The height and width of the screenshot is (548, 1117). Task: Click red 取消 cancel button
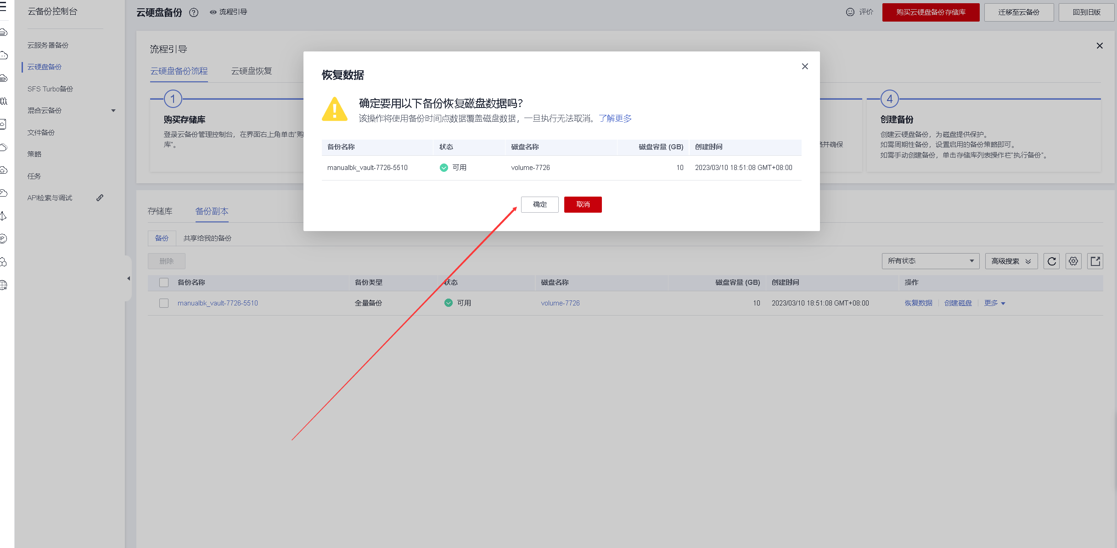coord(583,204)
